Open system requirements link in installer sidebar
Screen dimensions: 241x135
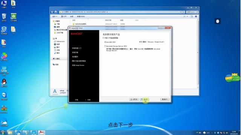point(75,57)
